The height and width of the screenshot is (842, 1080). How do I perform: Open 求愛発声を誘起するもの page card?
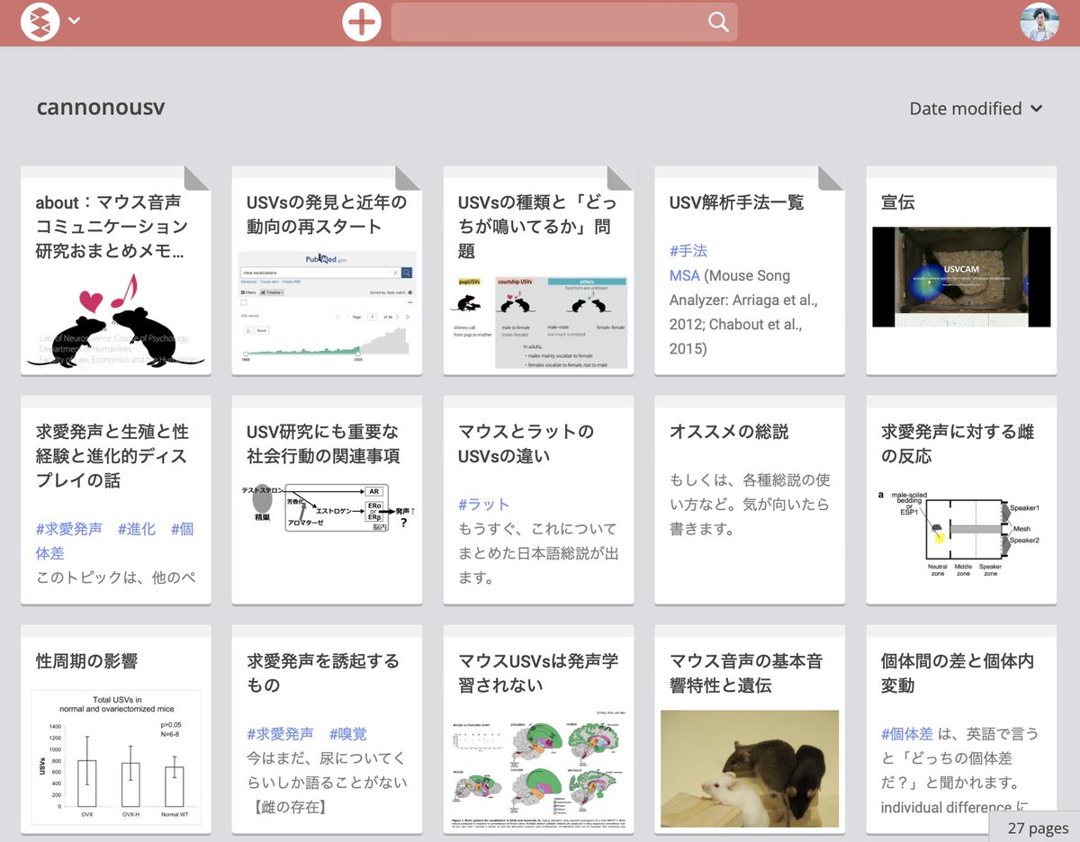tap(327, 730)
